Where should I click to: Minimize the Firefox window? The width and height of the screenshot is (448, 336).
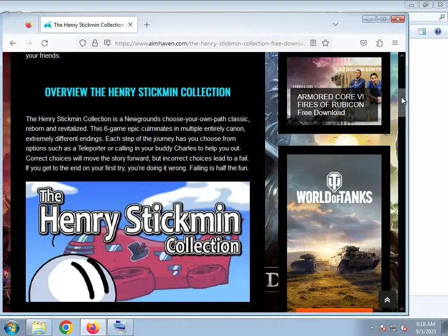coord(369,19)
